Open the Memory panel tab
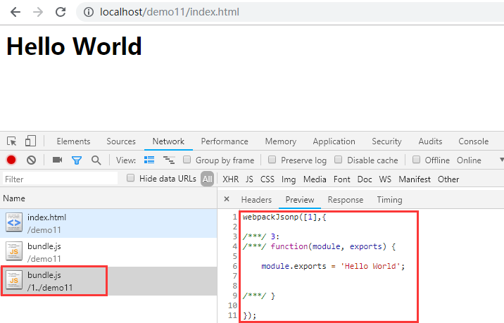This screenshot has width=504, height=323. coord(281,141)
